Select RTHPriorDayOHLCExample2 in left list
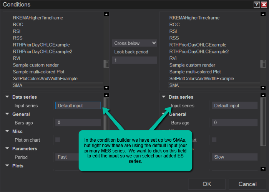 (x=43, y=51)
